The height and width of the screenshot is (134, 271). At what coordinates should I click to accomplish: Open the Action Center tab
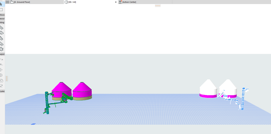(x=145, y=2)
